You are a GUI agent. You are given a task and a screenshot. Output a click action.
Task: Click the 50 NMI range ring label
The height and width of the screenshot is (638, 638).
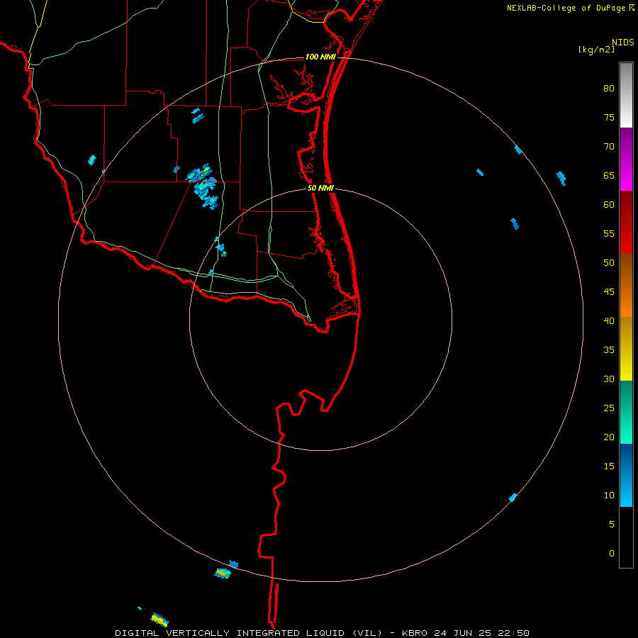tap(320, 188)
